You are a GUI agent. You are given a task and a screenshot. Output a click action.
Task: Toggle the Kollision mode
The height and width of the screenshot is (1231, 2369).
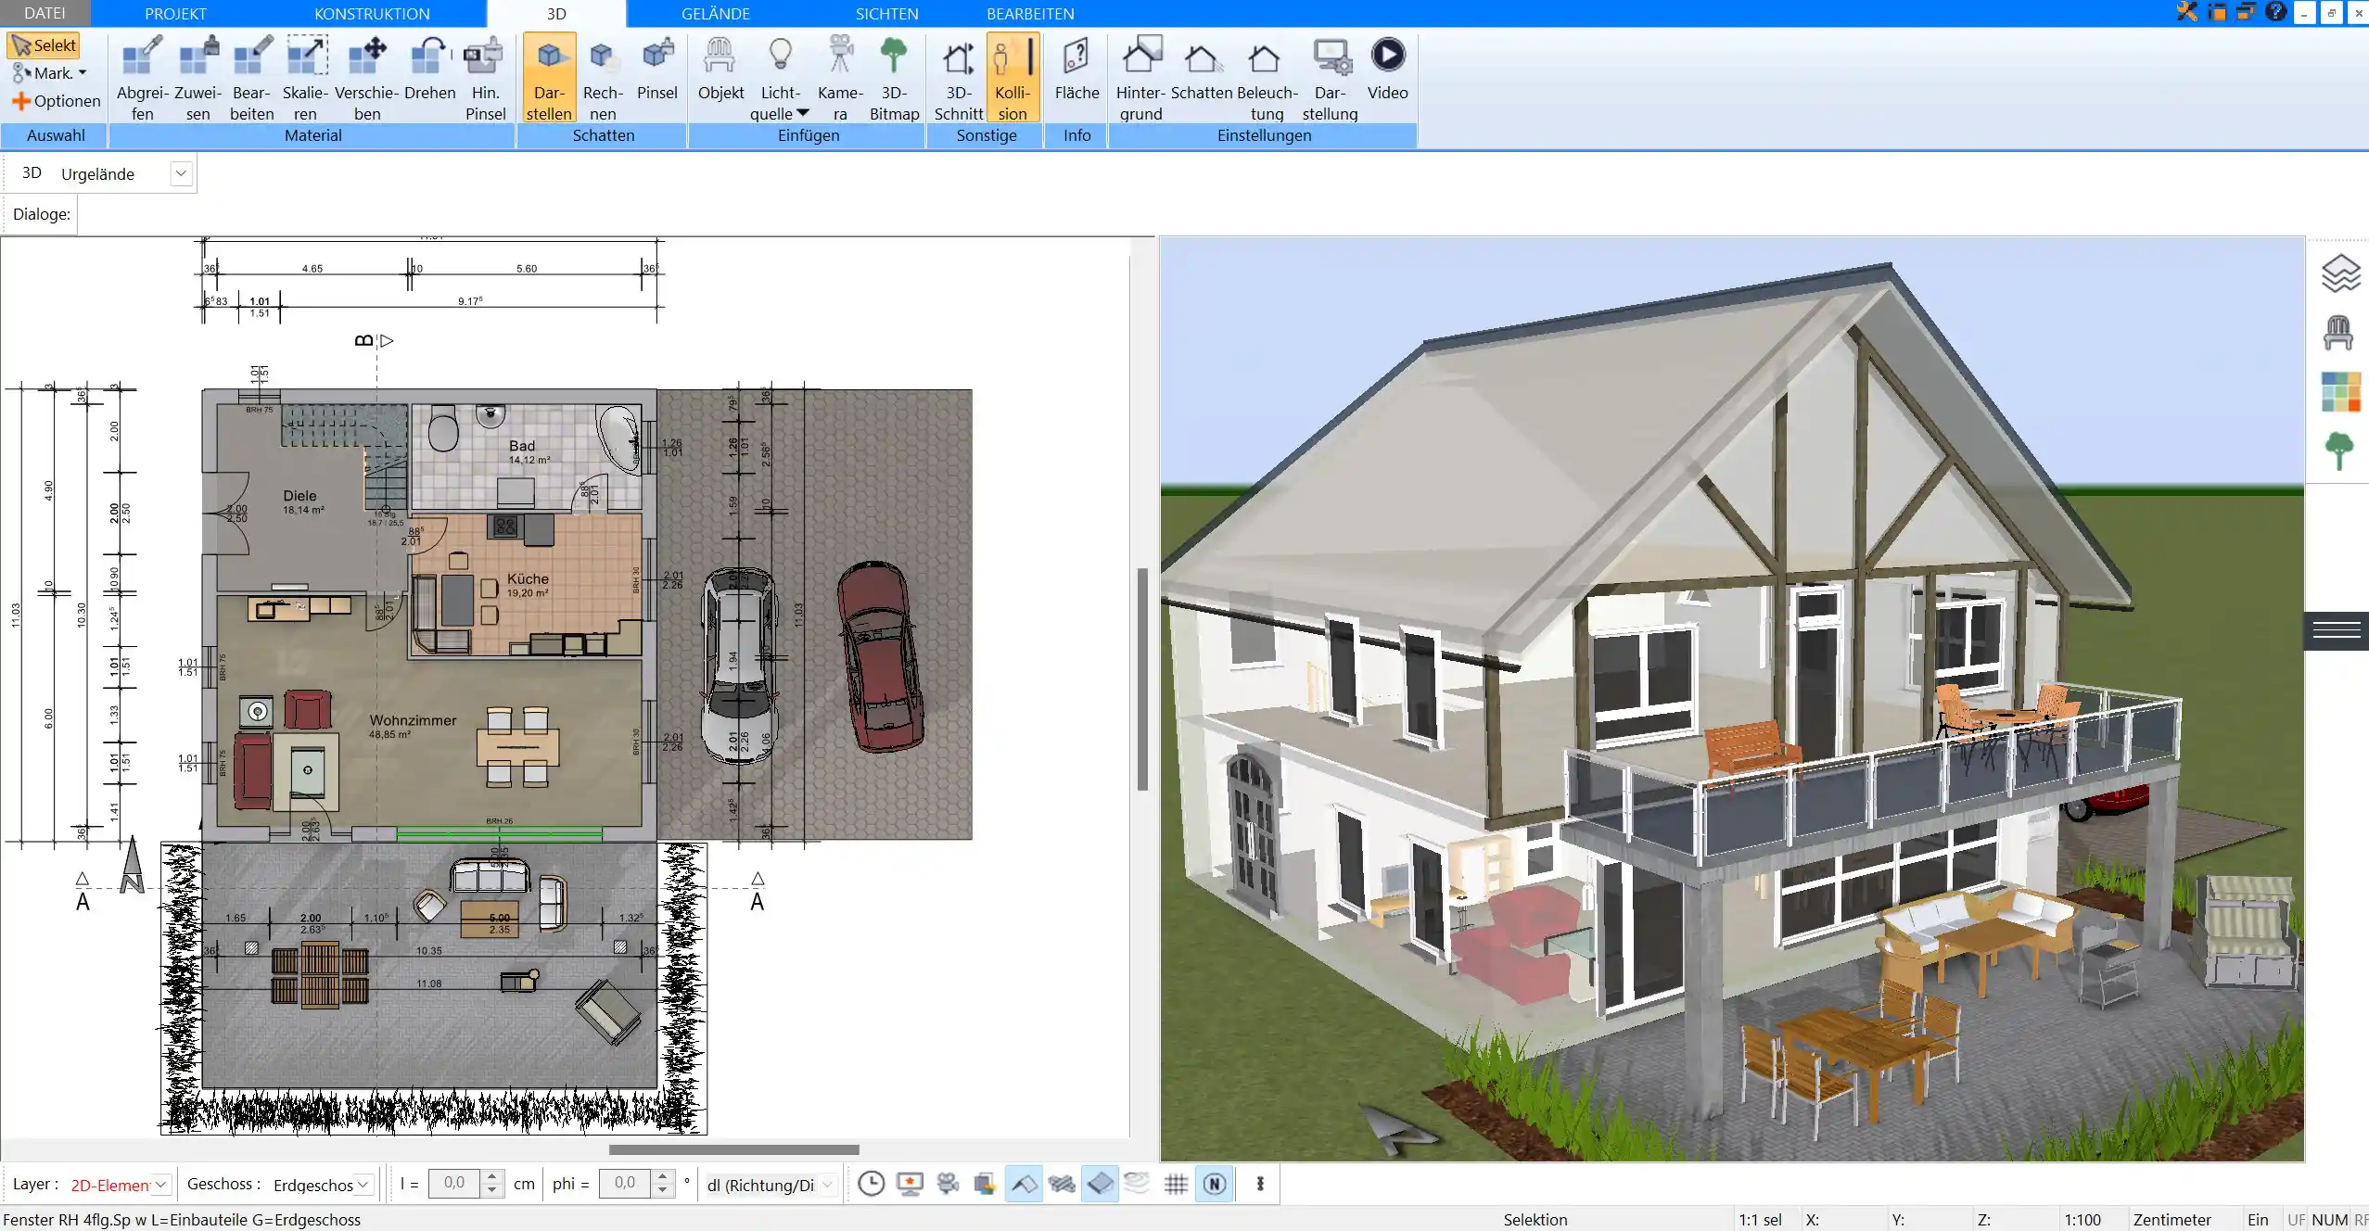click(x=1013, y=78)
